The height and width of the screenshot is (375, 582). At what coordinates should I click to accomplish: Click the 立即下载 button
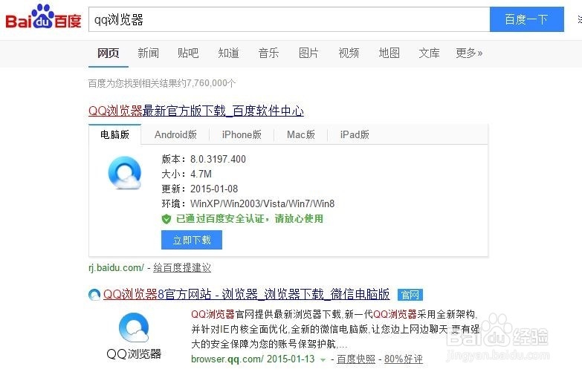coord(192,240)
